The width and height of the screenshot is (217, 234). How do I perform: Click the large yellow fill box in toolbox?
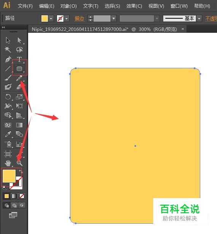(x=9, y=176)
